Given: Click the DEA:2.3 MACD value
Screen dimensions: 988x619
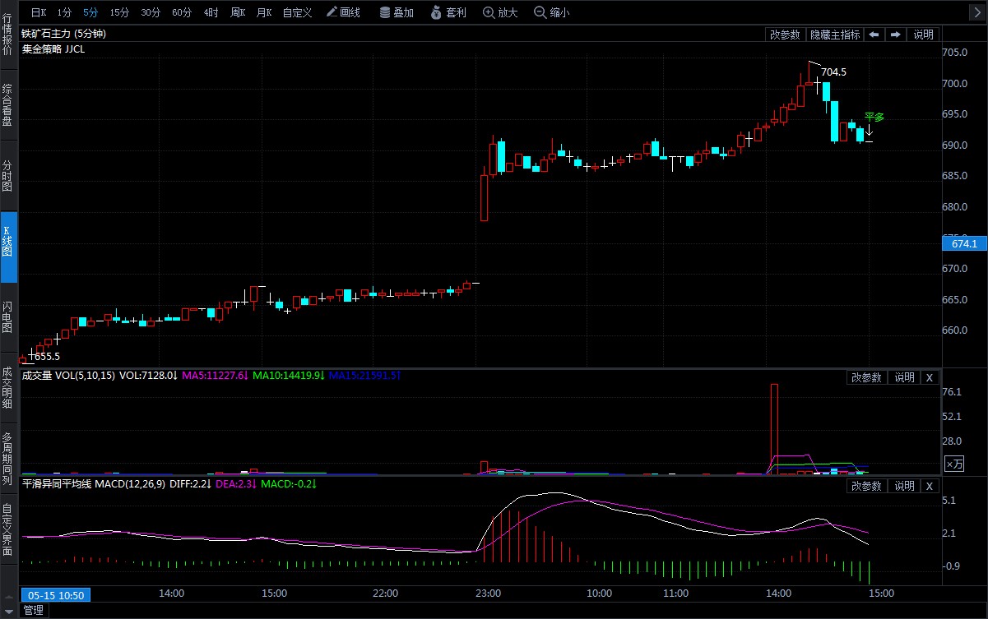Looking at the screenshot, I should [235, 484].
